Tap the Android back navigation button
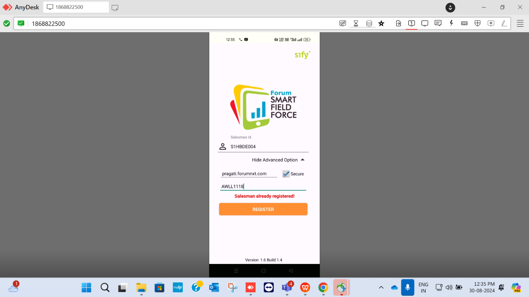This screenshot has height=297, width=529. (291, 271)
